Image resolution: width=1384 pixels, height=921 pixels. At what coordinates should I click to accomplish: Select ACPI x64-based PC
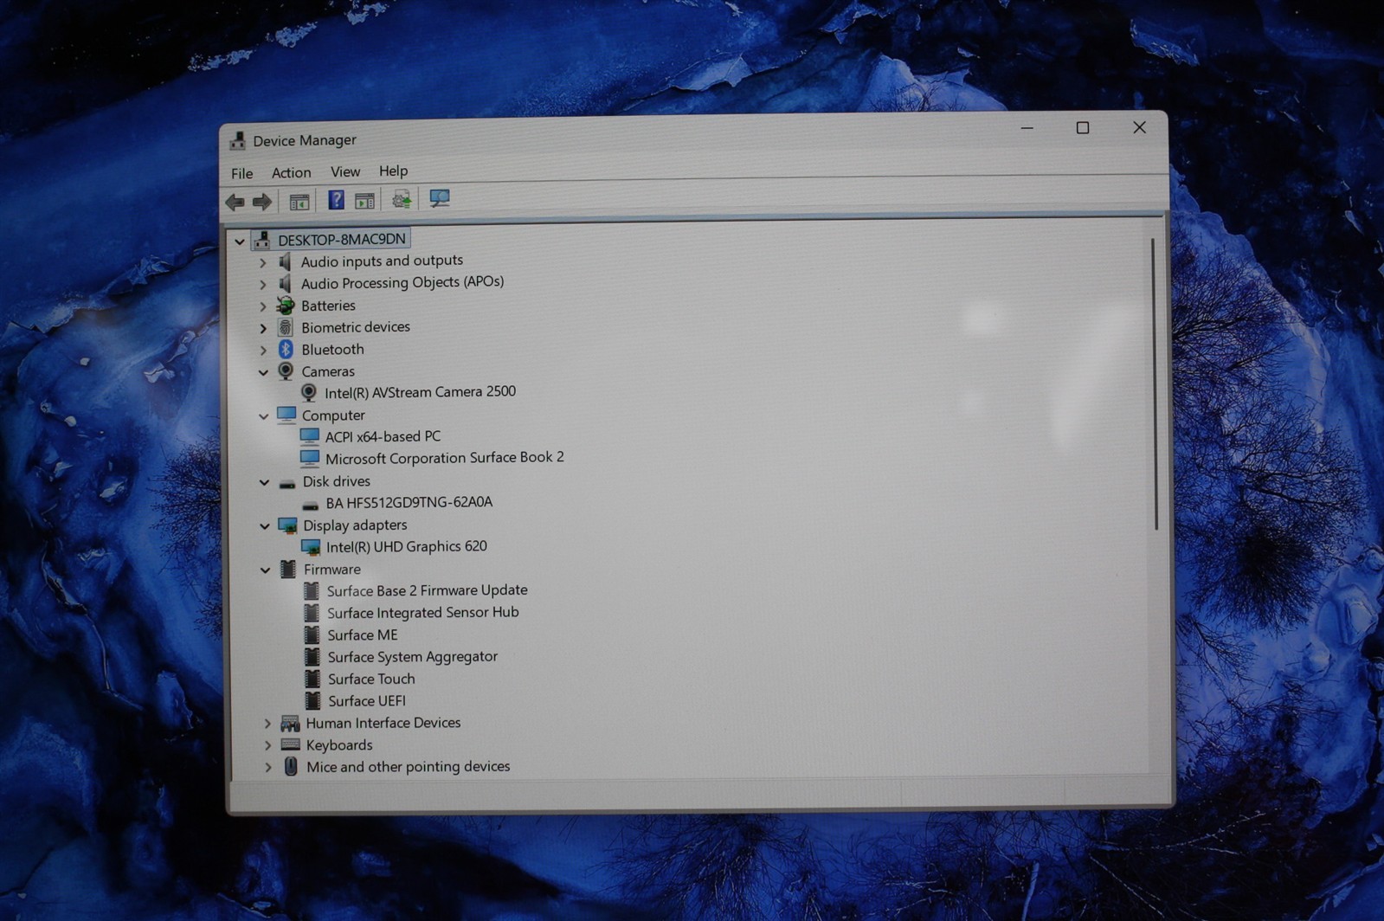[383, 436]
